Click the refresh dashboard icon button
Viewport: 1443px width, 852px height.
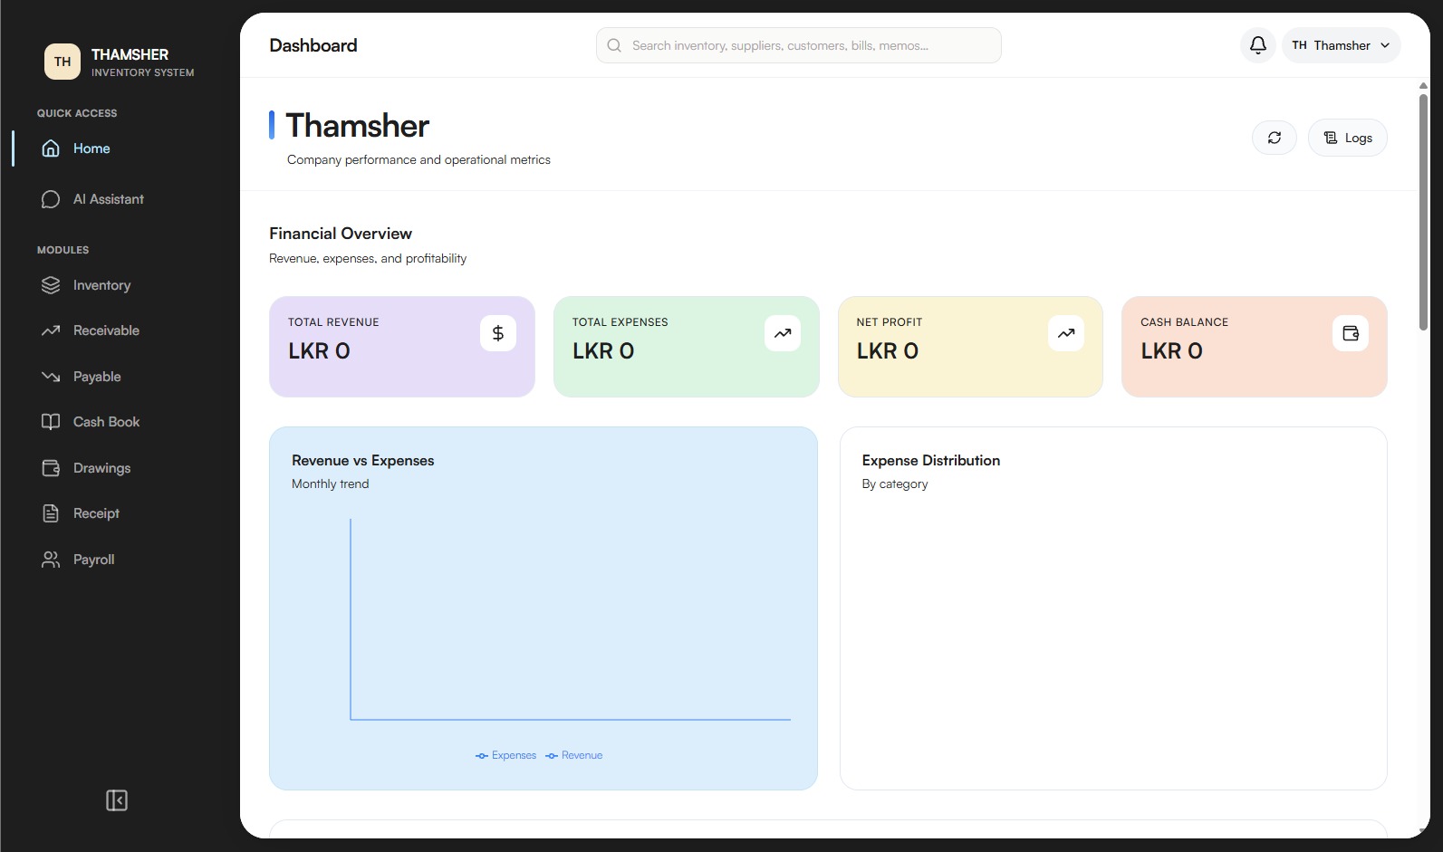click(1274, 138)
